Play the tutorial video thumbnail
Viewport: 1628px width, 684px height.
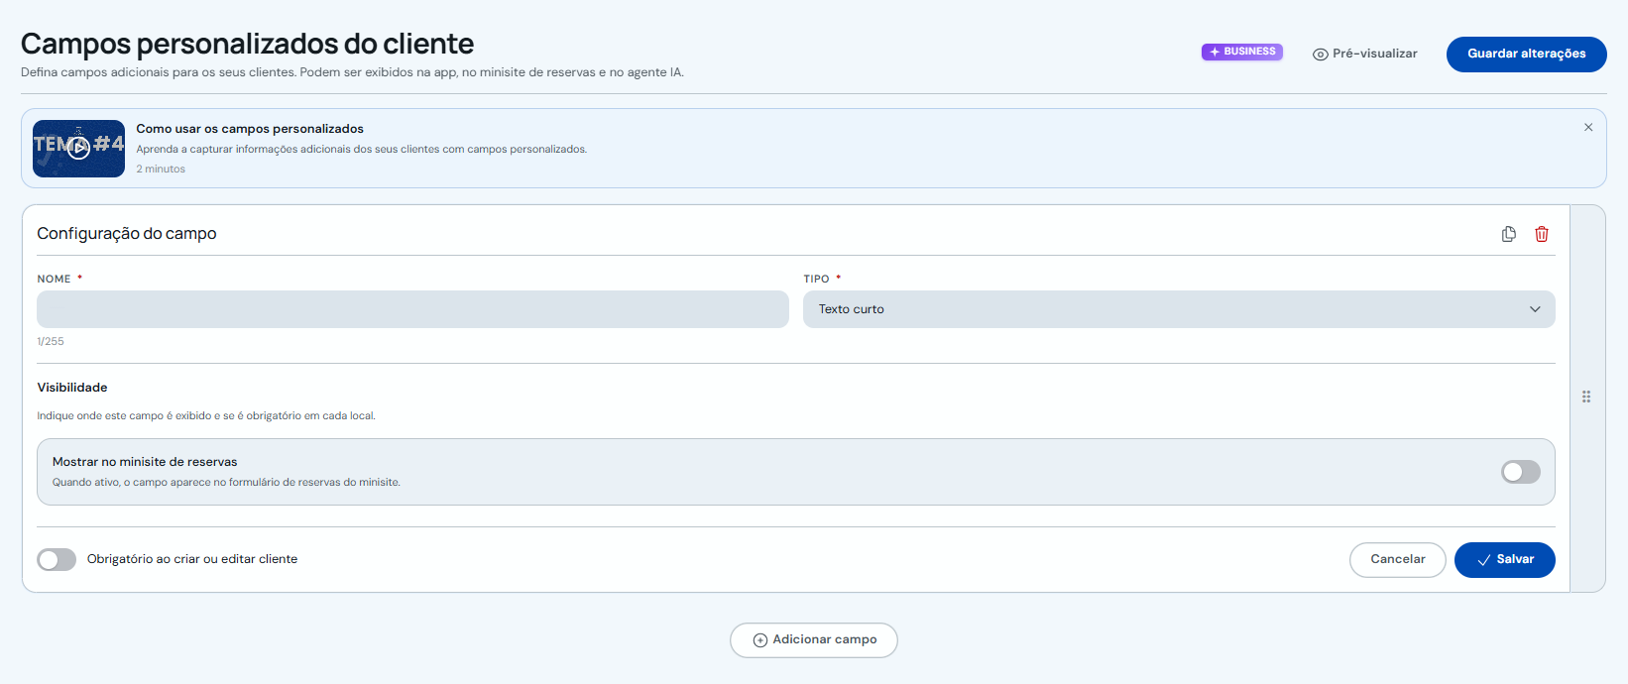pos(78,149)
